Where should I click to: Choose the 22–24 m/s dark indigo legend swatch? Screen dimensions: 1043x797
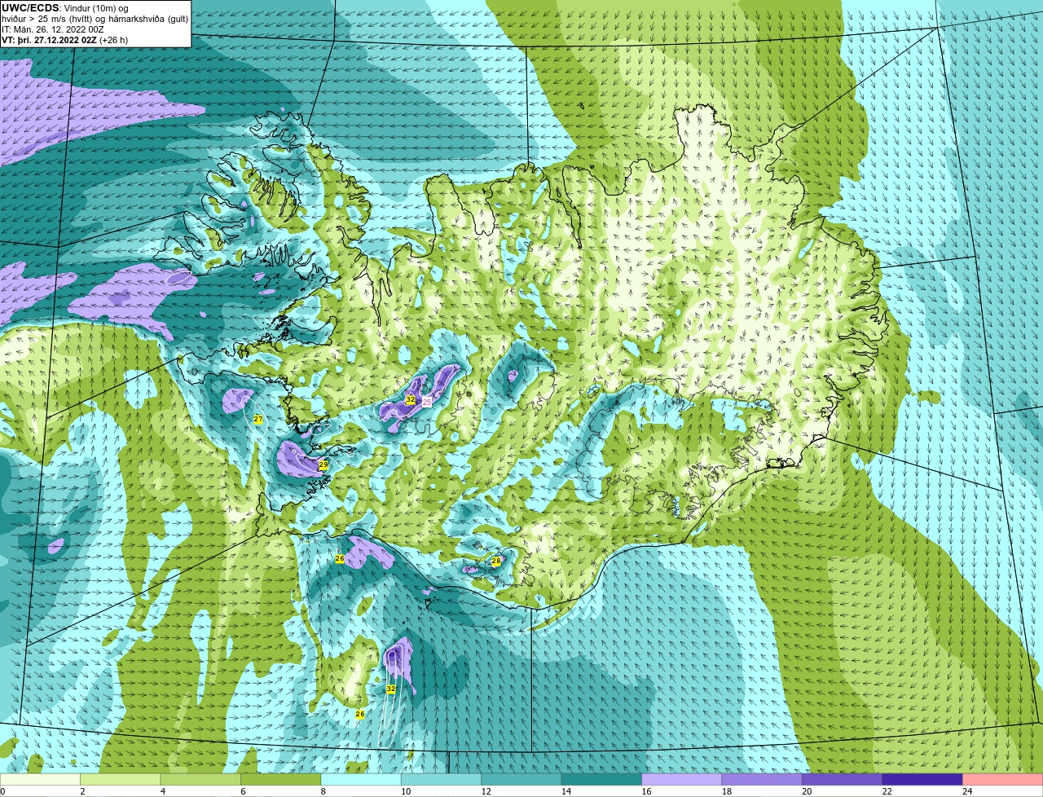[x=922, y=779]
